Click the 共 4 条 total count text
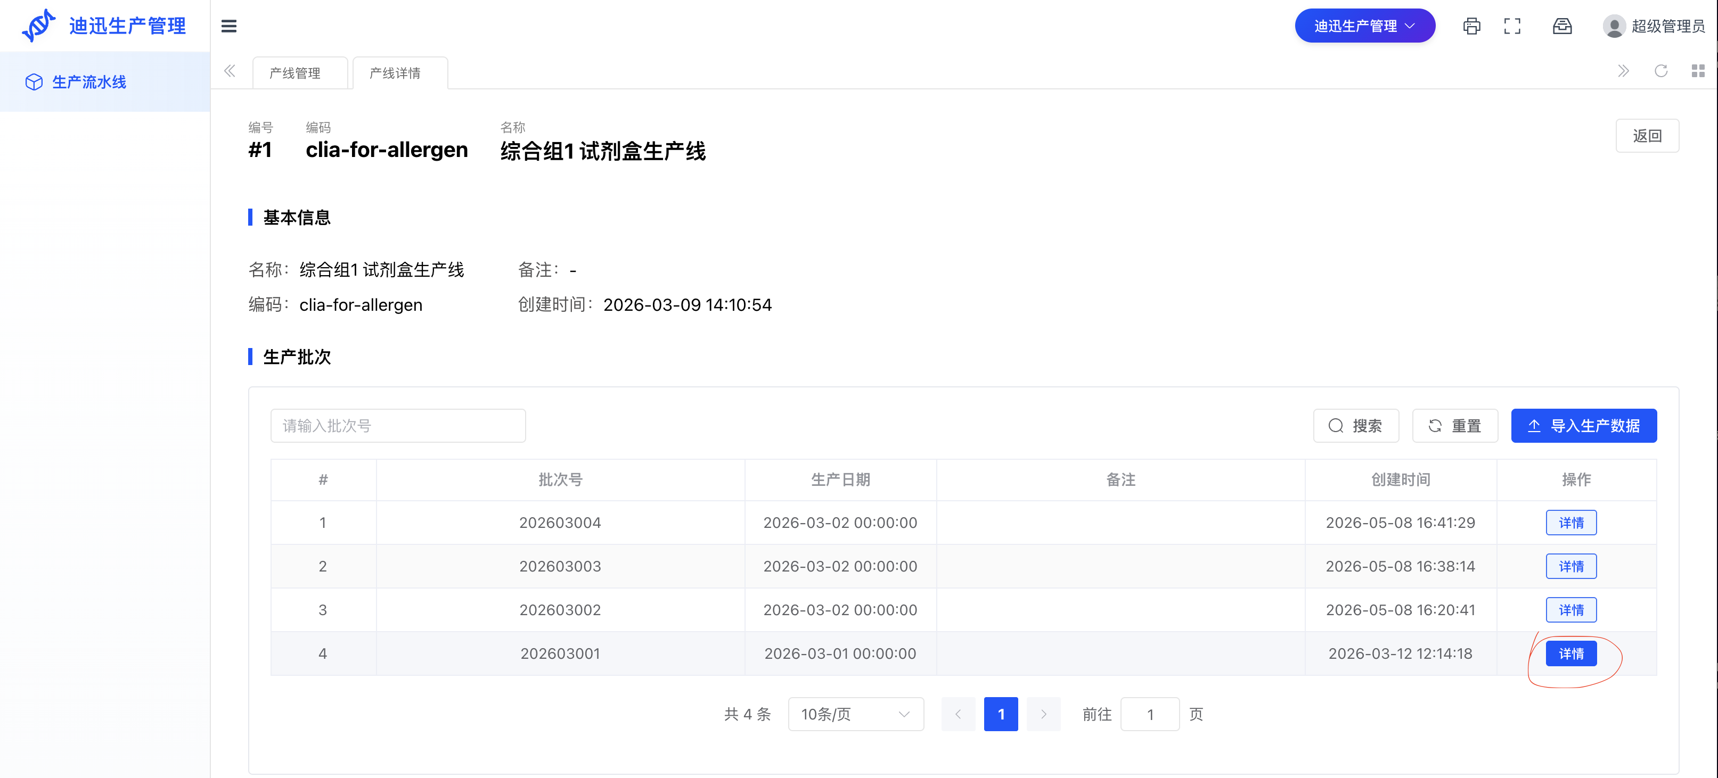This screenshot has height=778, width=1718. (x=748, y=714)
